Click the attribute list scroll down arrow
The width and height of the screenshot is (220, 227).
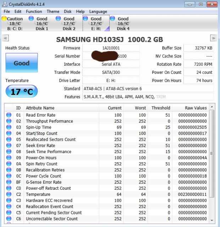coord(212,220)
